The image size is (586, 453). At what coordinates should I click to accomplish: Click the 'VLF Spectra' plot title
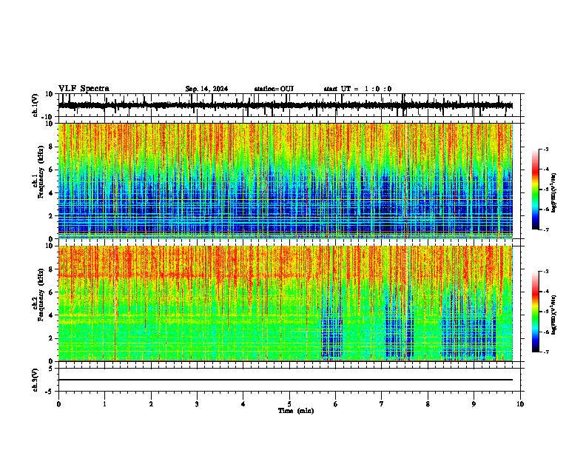click(x=84, y=89)
